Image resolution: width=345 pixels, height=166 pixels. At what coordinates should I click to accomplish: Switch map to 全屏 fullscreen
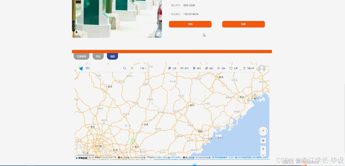click(x=234, y=68)
